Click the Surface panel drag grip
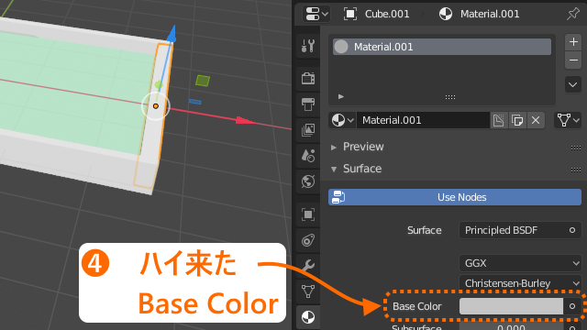587x330 pixels. pyautogui.click(x=576, y=170)
